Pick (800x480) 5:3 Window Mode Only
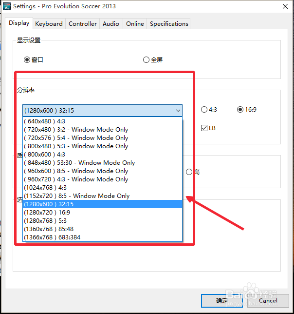294x314 pixels. pyautogui.click(x=103, y=146)
